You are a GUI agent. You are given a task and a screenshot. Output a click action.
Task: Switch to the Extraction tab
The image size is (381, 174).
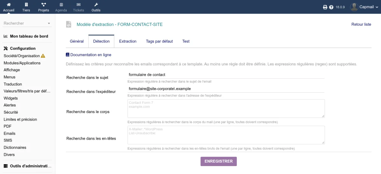(x=128, y=41)
